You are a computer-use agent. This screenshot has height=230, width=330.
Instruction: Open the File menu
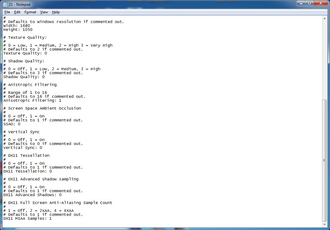pyautogui.click(x=7, y=12)
